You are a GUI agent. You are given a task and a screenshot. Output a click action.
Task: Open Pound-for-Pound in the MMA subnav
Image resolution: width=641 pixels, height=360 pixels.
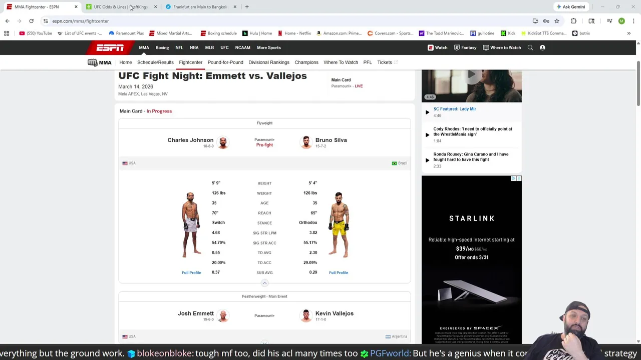(225, 62)
